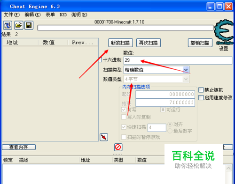Open the process selector icon

point(8,25)
